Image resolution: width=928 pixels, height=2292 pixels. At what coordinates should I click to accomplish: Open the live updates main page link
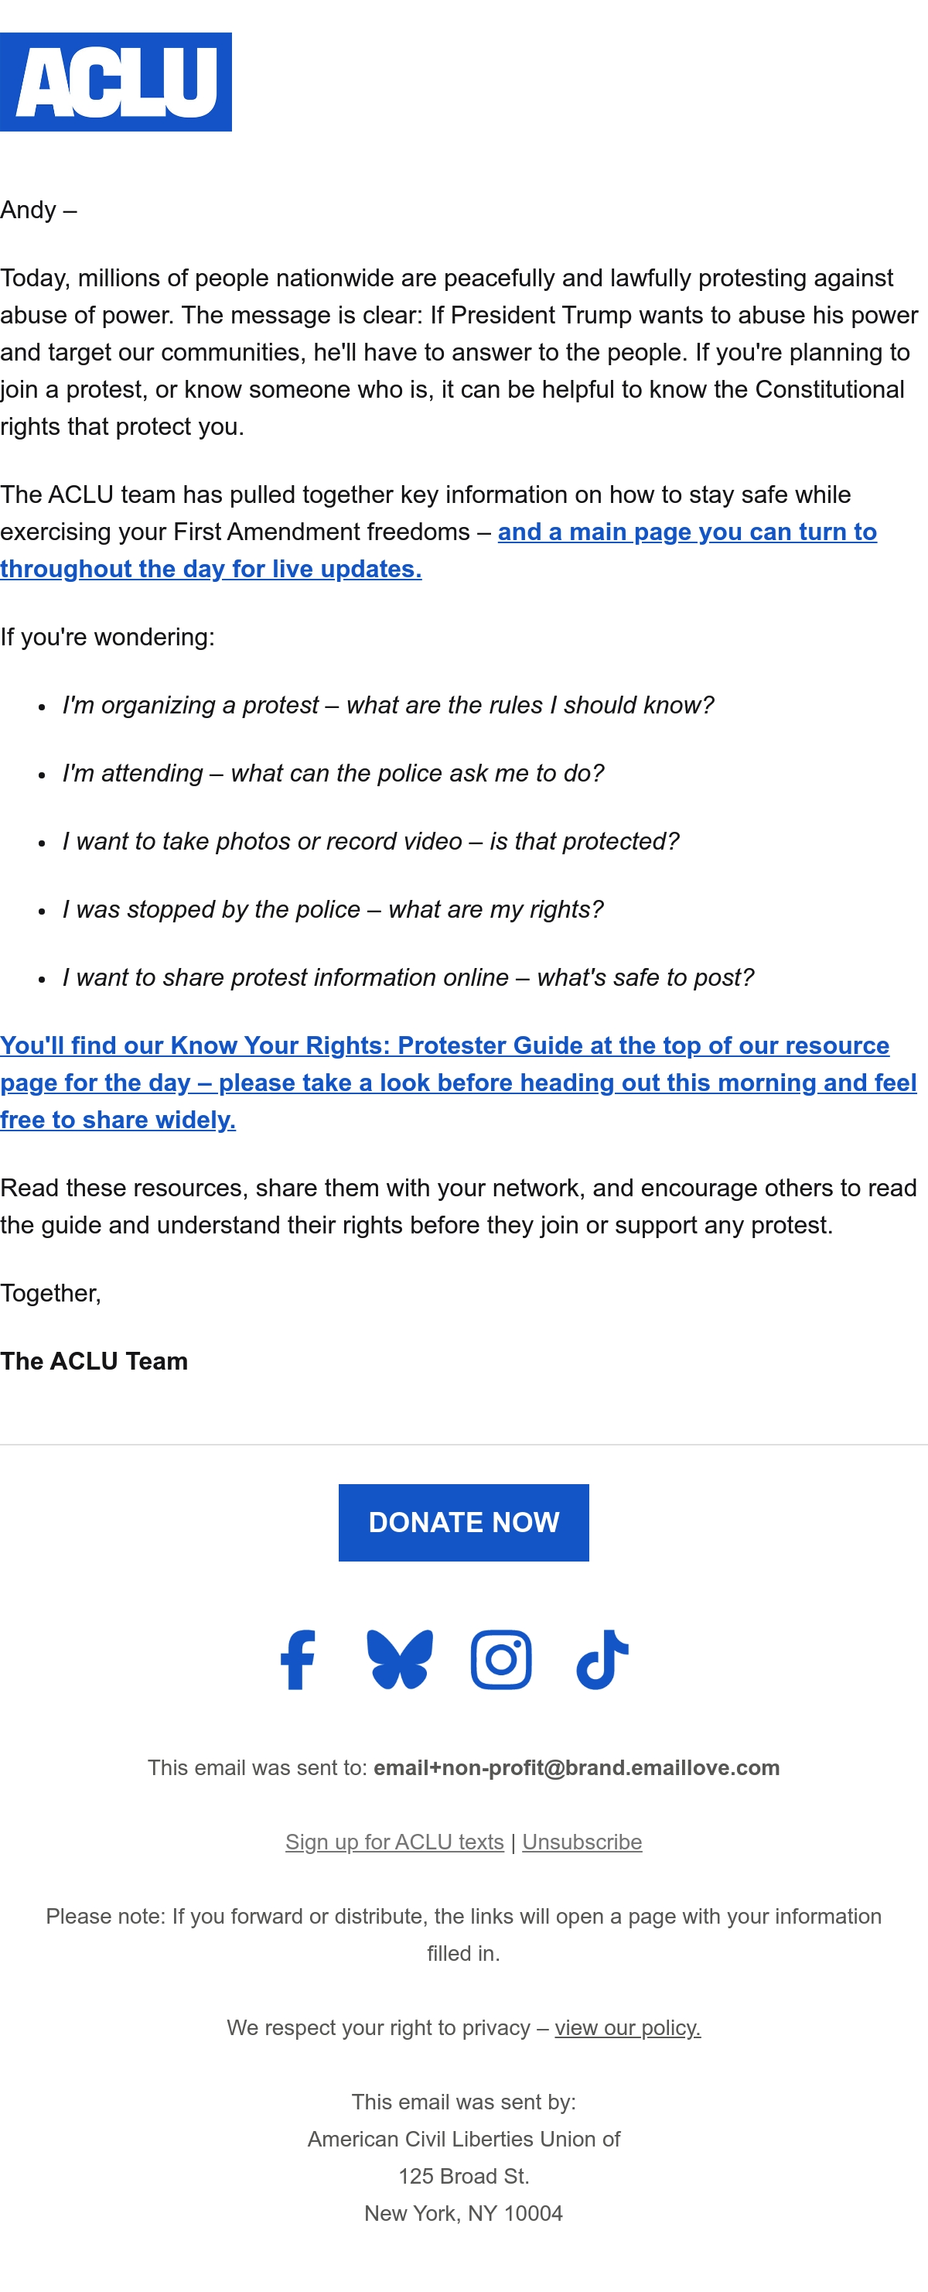coord(439,550)
